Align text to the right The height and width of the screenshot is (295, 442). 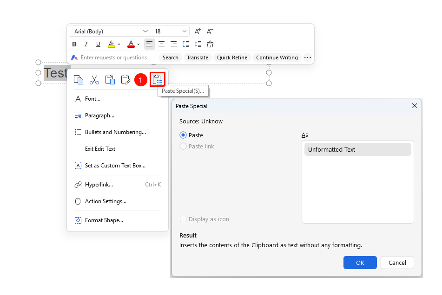(174, 44)
